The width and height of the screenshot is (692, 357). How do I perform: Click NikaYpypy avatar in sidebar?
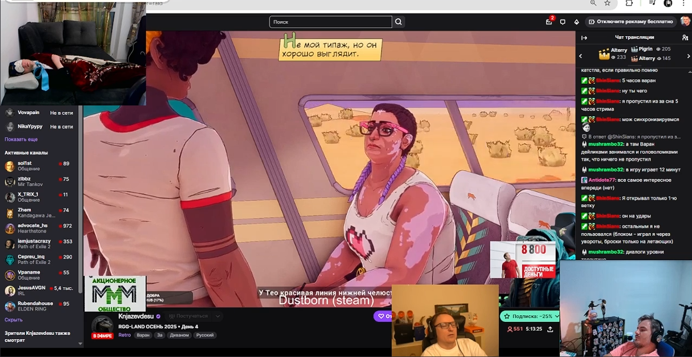click(x=9, y=127)
